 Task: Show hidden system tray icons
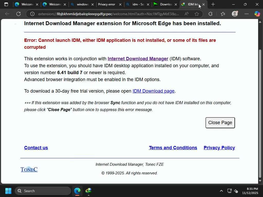(x=221, y=191)
